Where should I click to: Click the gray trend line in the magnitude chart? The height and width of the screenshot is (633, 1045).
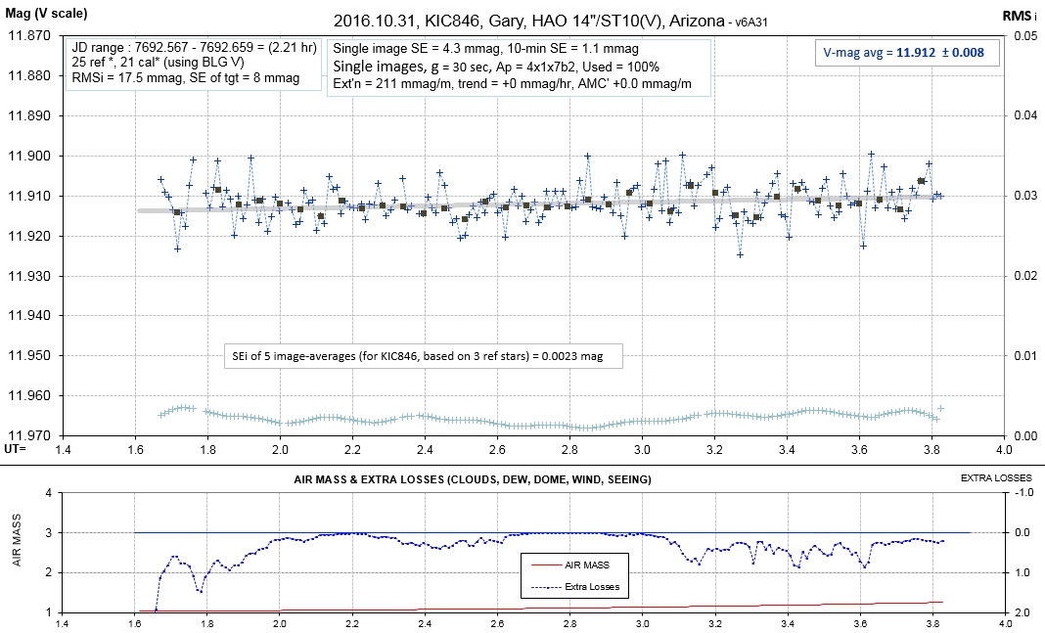[x=538, y=203]
